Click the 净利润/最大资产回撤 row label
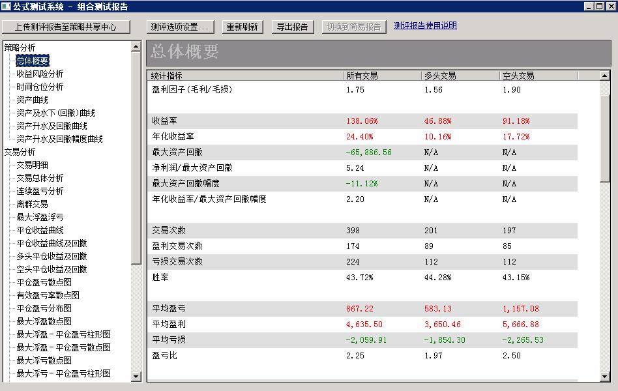The height and width of the screenshot is (391, 618). coord(192,167)
